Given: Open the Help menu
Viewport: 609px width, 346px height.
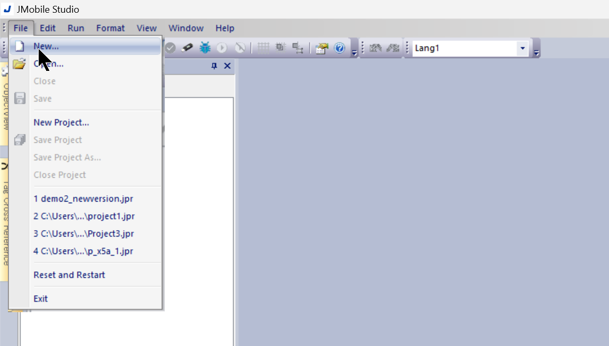Looking at the screenshot, I should [x=225, y=28].
